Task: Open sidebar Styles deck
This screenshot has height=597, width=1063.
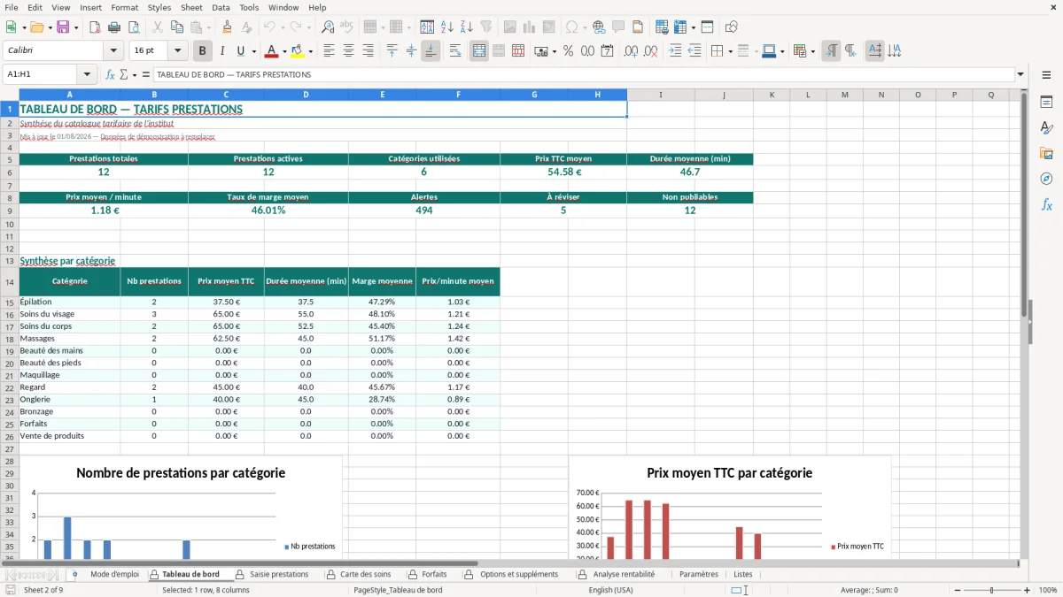Action: (1046, 128)
